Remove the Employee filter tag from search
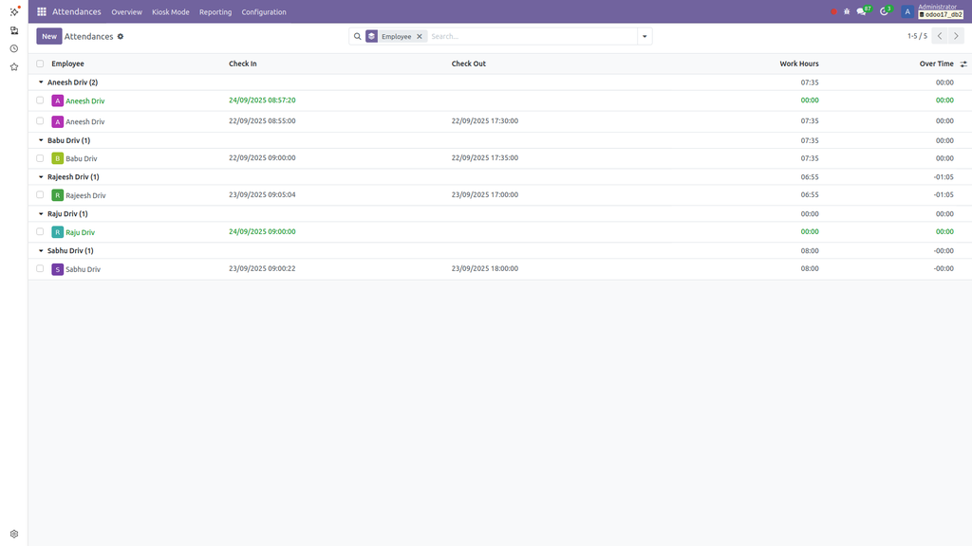This screenshot has width=972, height=546. click(x=419, y=35)
